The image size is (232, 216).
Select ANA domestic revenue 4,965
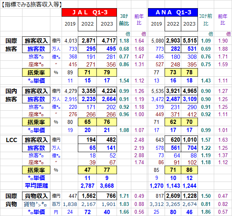coord(190,91)
